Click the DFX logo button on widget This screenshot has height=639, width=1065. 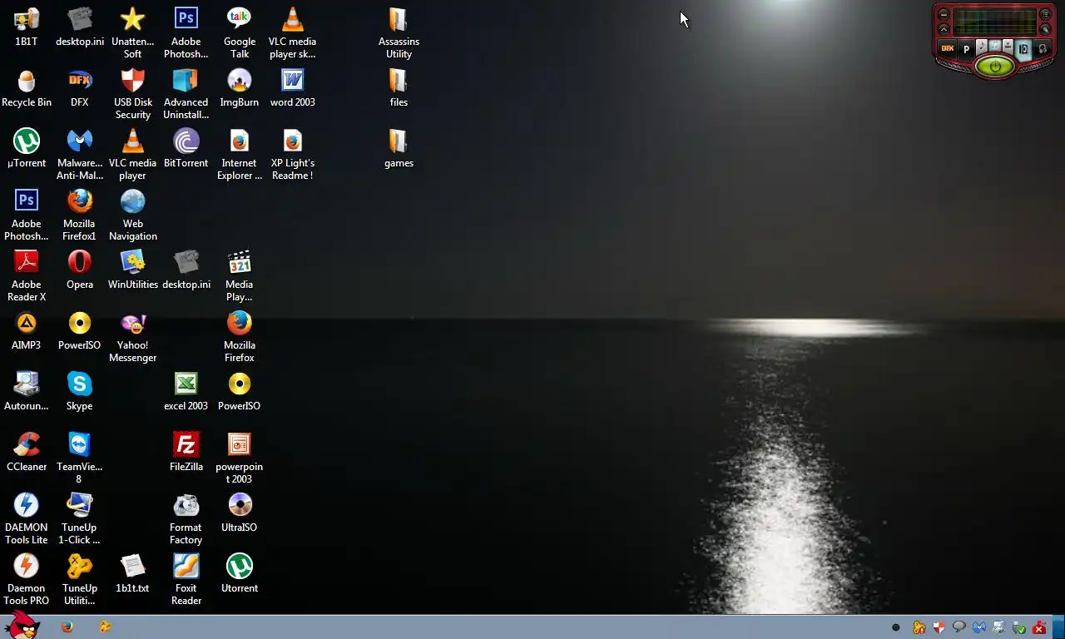coord(947,48)
